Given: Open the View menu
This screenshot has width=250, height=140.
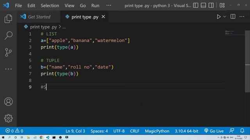Looking at the screenshot, I should click(70, 5).
